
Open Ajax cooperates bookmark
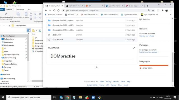coord(150,15)
